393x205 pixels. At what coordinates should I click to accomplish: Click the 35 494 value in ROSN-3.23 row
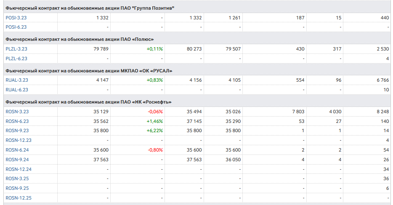tap(194, 112)
